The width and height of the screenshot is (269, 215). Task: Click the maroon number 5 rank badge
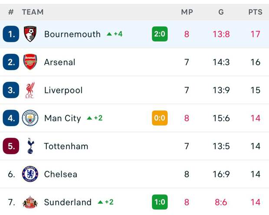tap(11, 146)
